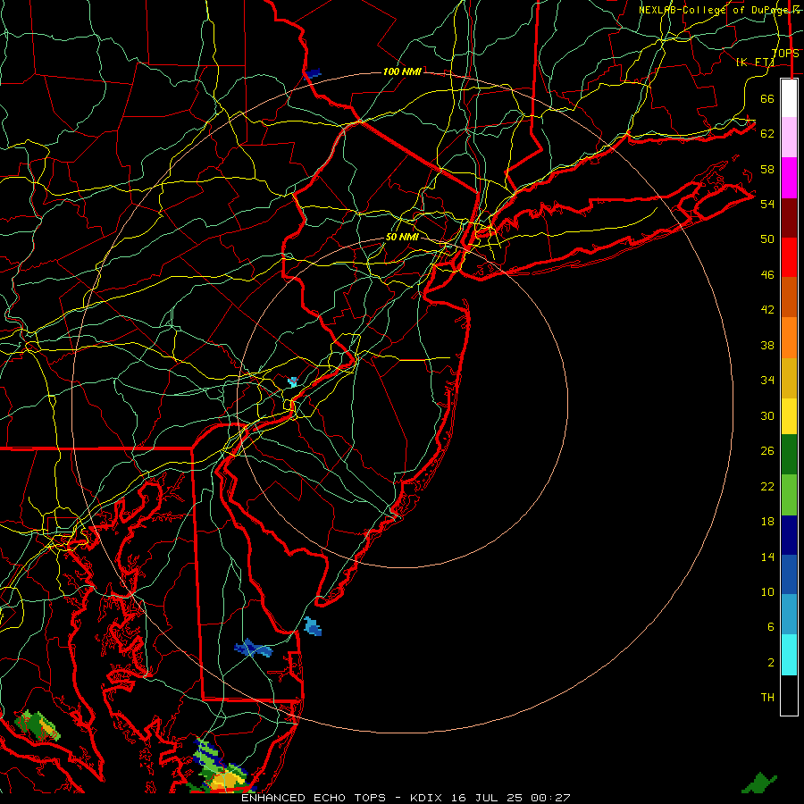
Task: Click the legend value '26'
Action: (767, 451)
